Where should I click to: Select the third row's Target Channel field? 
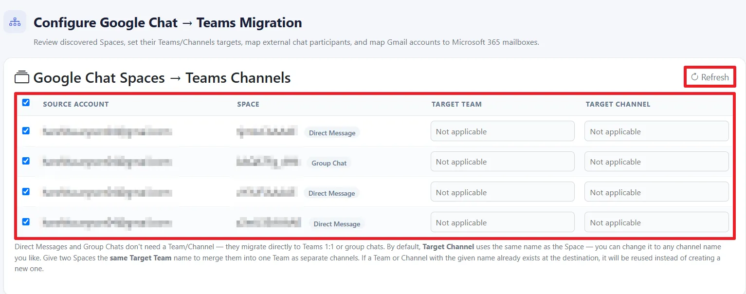[x=656, y=192]
